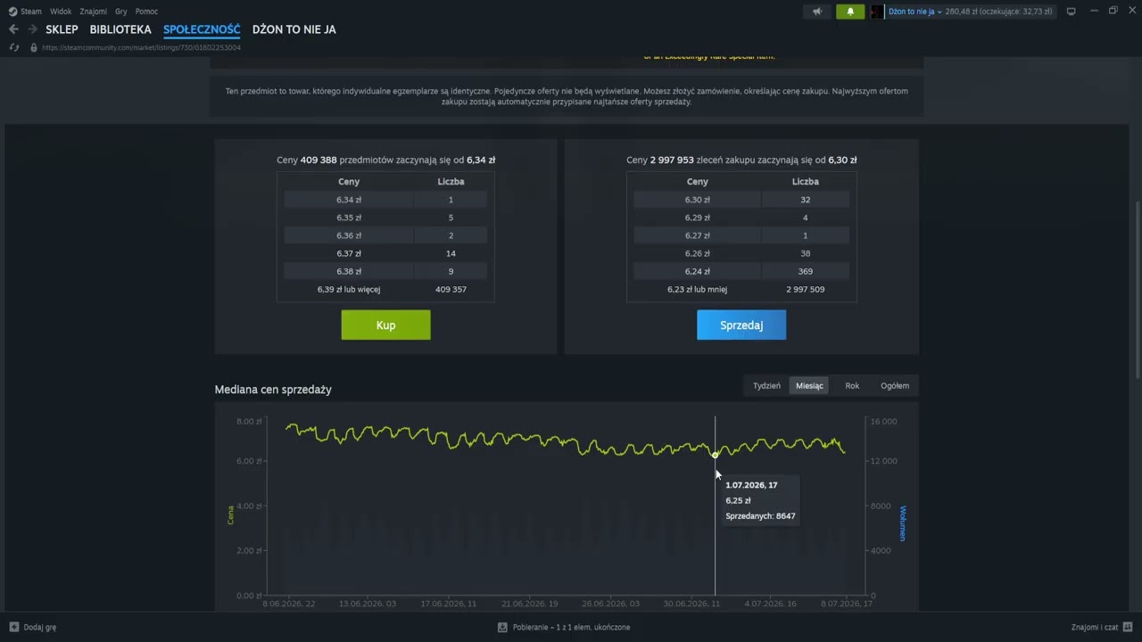Click the 409 357 quantity cell
Viewport: 1142px width, 642px height.
pyautogui.click(x=451, y=289)
